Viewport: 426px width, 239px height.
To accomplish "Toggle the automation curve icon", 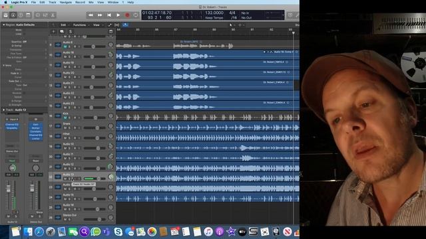I will 110,25.
